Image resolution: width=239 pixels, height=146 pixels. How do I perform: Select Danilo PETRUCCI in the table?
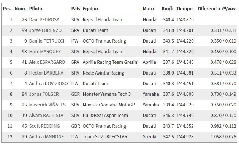point(47,41)
